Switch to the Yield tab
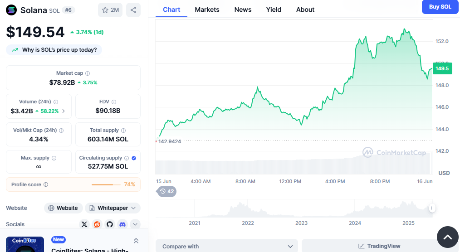 [x=274, y=10]
